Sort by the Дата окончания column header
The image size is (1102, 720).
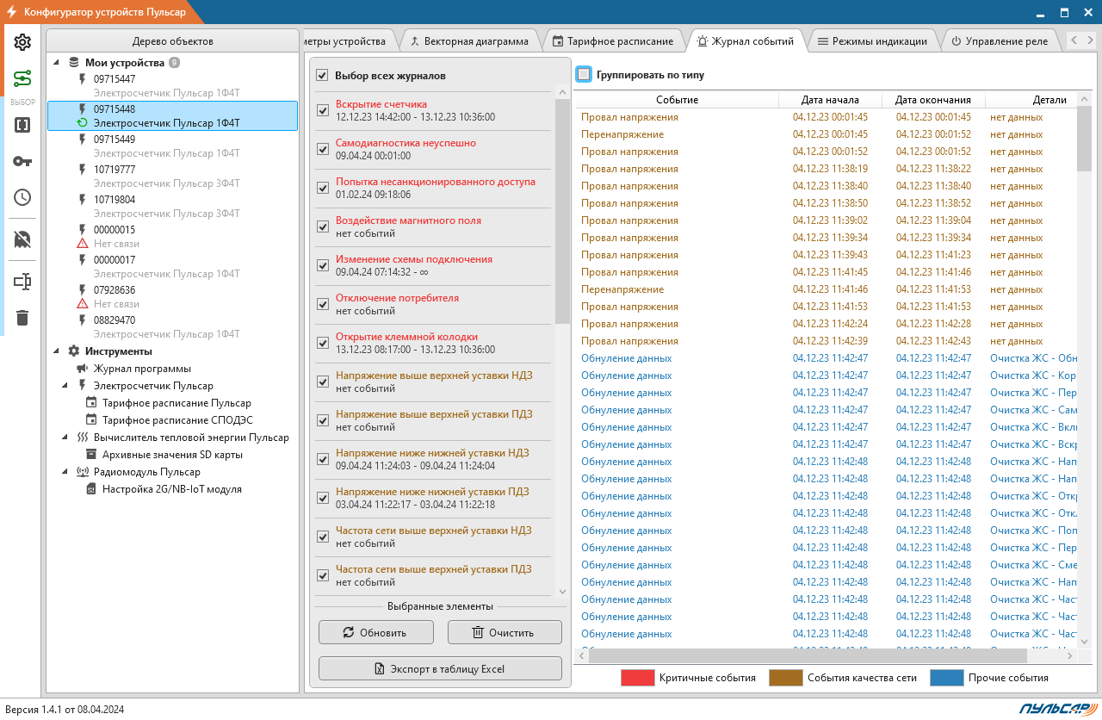tap(933, 100)
